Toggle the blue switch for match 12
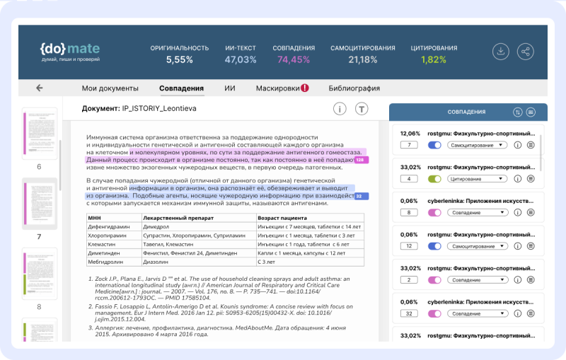Viewport: 566px width, 360px height. [x=434, y=246]
